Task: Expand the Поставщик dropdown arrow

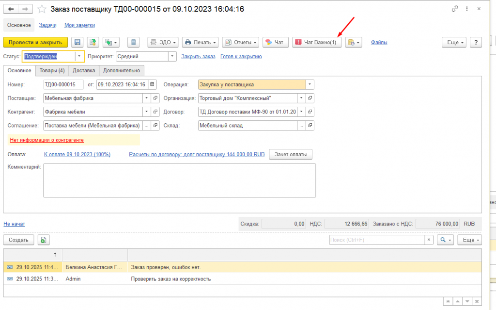Action: (146, 98)
